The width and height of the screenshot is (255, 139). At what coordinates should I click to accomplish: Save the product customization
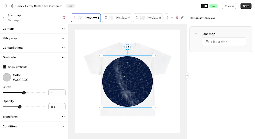point(246,6)
